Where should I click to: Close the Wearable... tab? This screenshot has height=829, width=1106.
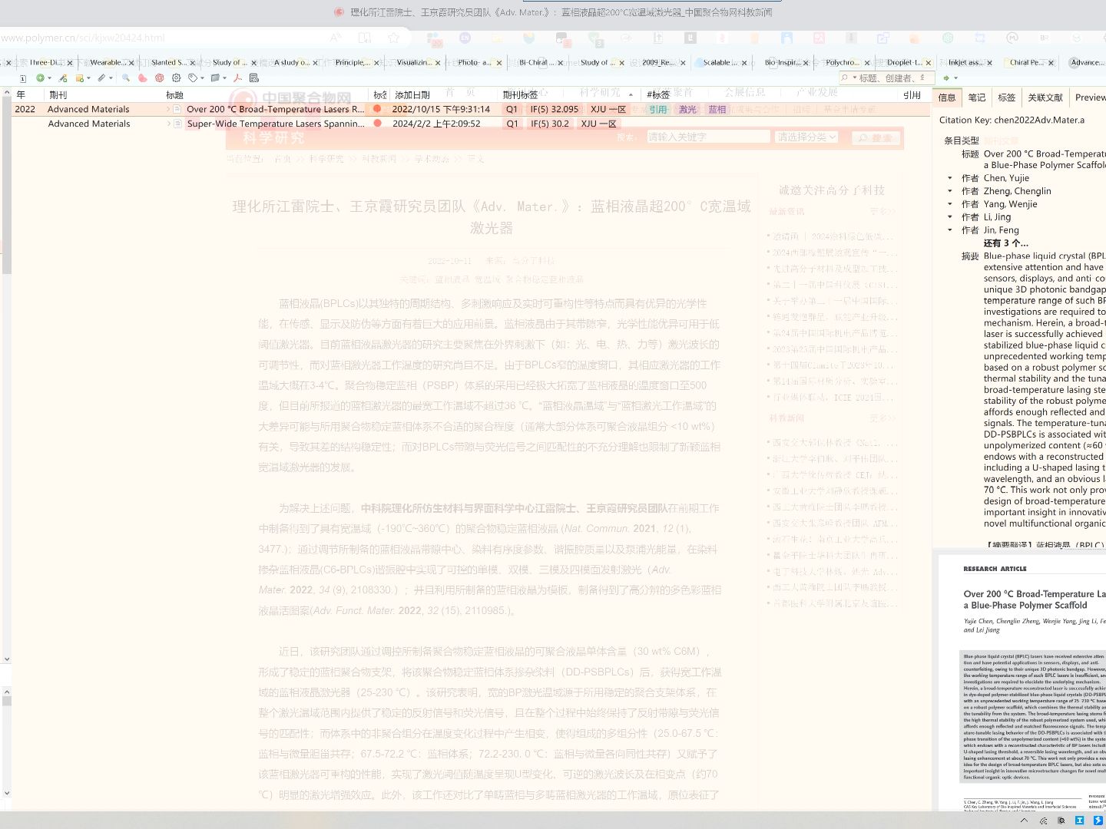pos(131,63)
